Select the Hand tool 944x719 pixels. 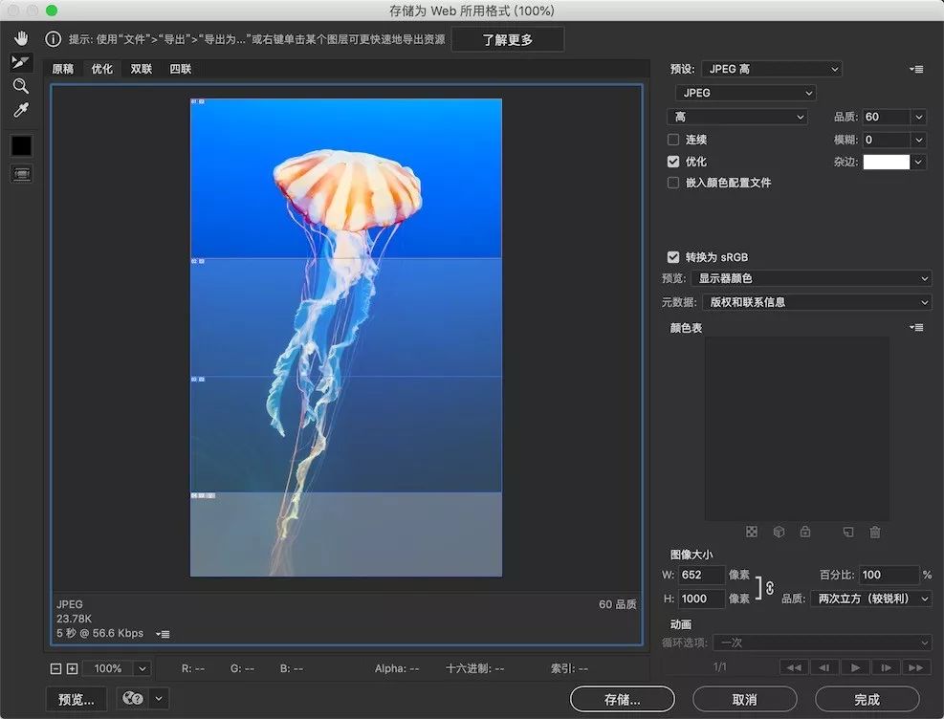(x=20, y=38)
